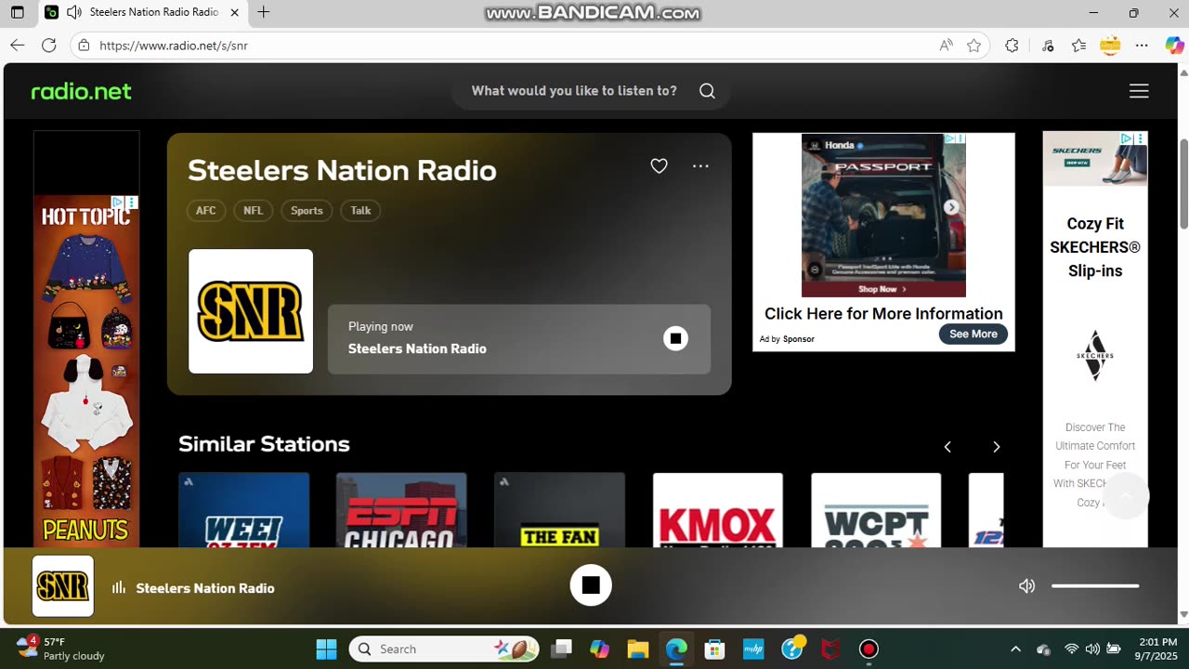Stop playback in the bottom player bar
Image resolution: width=1189 pixels, height=669 pixels.
(x=591, y=585)
